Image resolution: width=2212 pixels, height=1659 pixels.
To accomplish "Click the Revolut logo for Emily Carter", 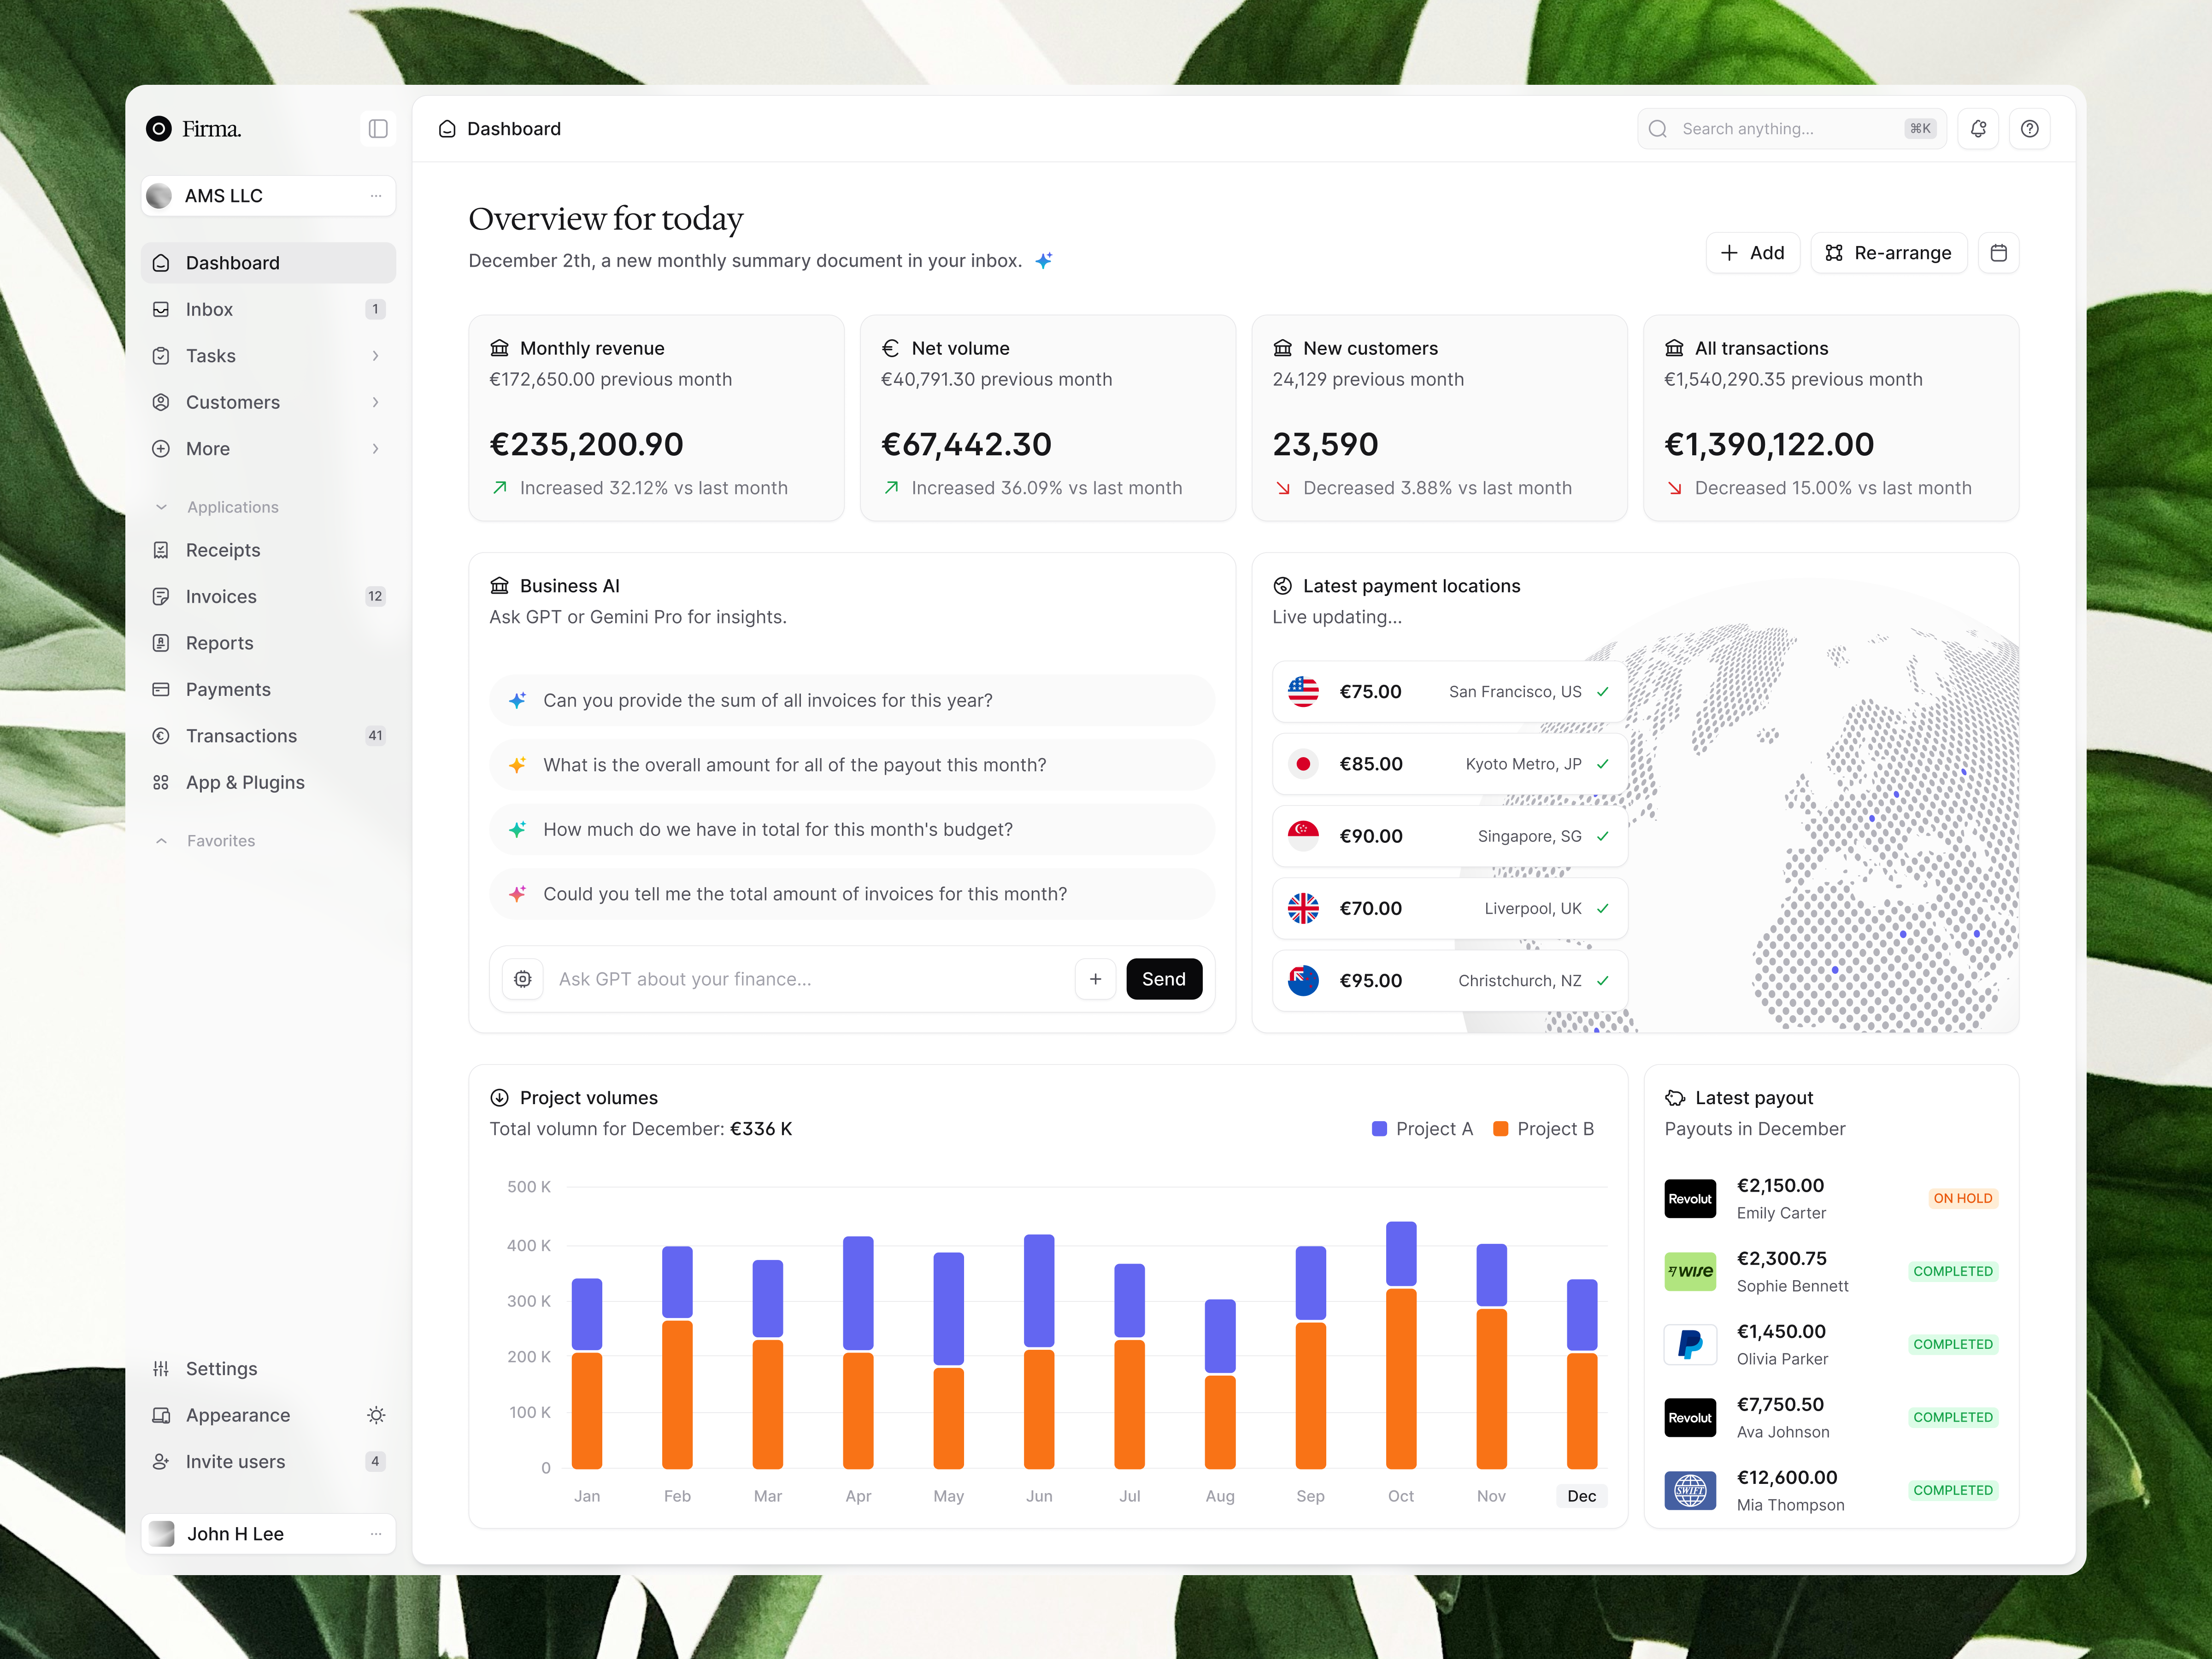I will [1690, 1199].
